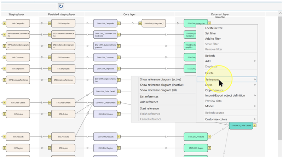
Task: Select the DWH.DIM_Products node
Action: click(x=105, y=137)
